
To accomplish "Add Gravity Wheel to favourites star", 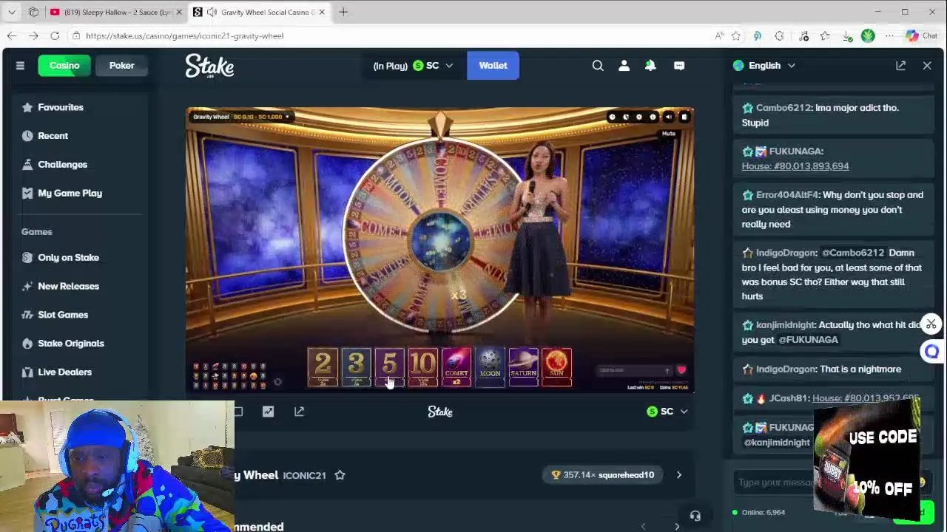I will coord(340,475).
